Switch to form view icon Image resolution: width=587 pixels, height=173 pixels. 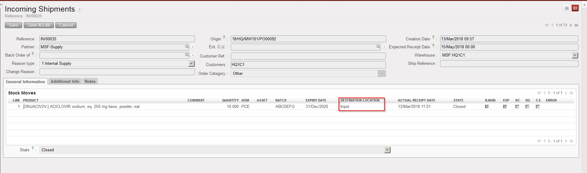[x=575, y=8]
